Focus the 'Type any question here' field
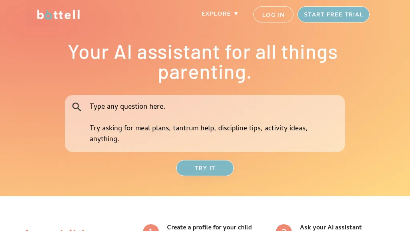Screen dimensions: 410x231 point(205,124)
